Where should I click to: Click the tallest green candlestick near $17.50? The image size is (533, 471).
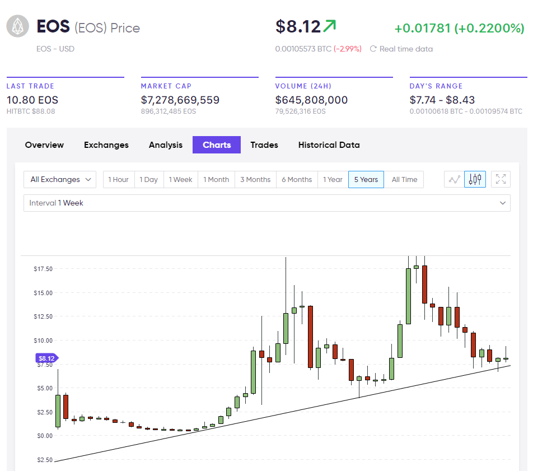(408, 296)
